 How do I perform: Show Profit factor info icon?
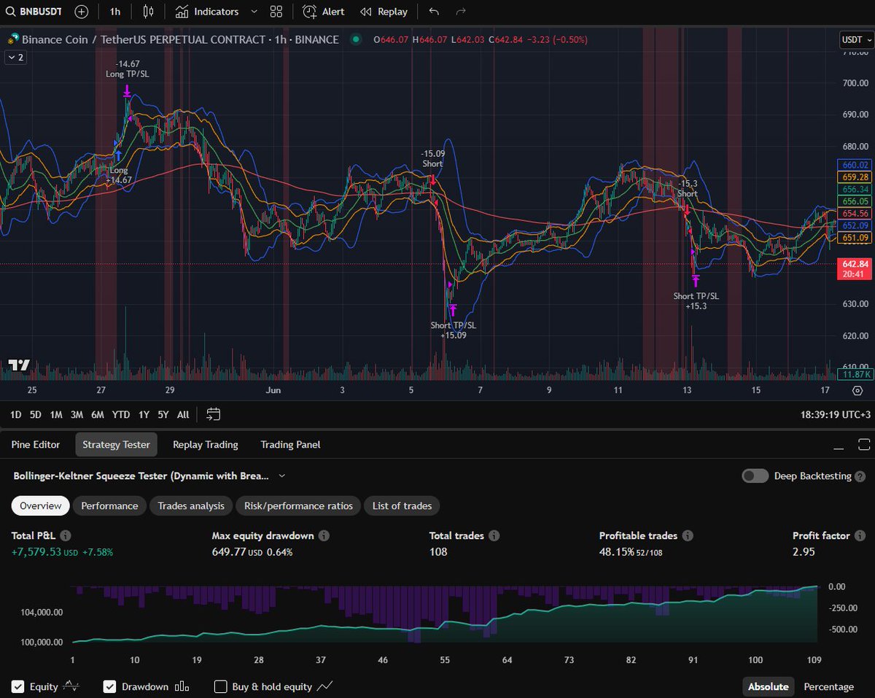[860, 535]
